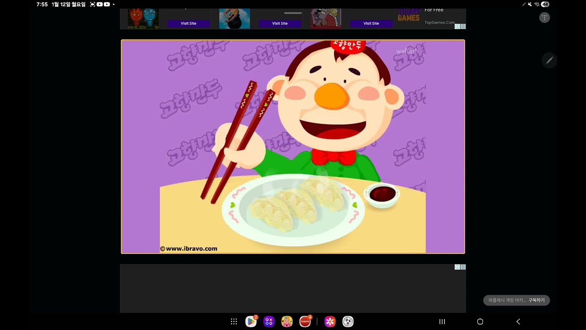Click the character's open mouth
The height and width of the screenshot is (330, 586).
pyautogui.click(x=333, y=128)
